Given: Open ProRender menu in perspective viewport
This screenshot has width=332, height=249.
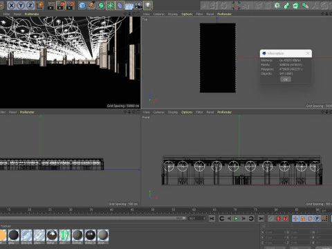Looking at the screenshot, I should click(x=32, y=14).
